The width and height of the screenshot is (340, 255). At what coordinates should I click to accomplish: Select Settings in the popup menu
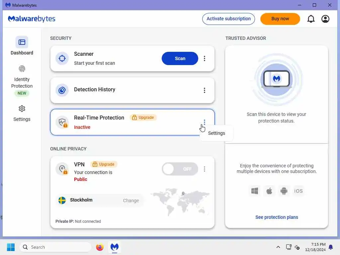pyautogui.click(x=216, y=133)
